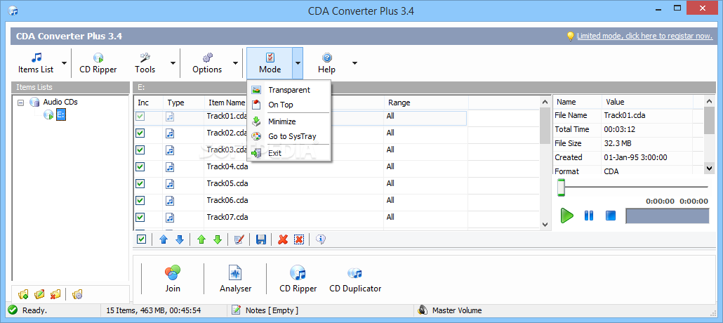
Task: Click the track list scroll down arrow
Action: 545,225
